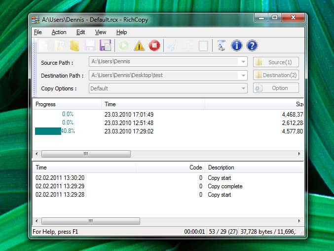Click the recycle bin toolbar icon
The width and height of the screenshot is (334, 251).
click(222, 45)
